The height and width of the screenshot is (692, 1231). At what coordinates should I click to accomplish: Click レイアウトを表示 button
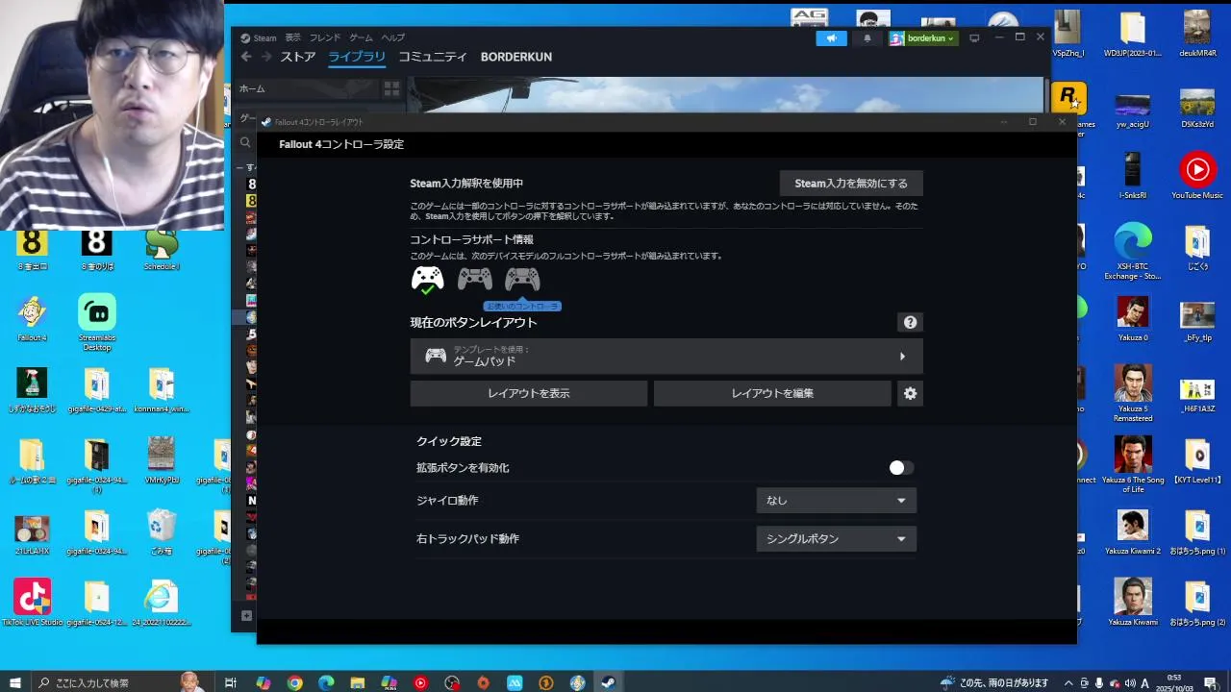point(529,393)
